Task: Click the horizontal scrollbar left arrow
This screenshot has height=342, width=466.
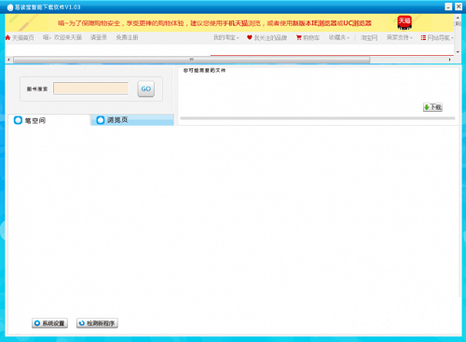Action: (x=8, y=60)
